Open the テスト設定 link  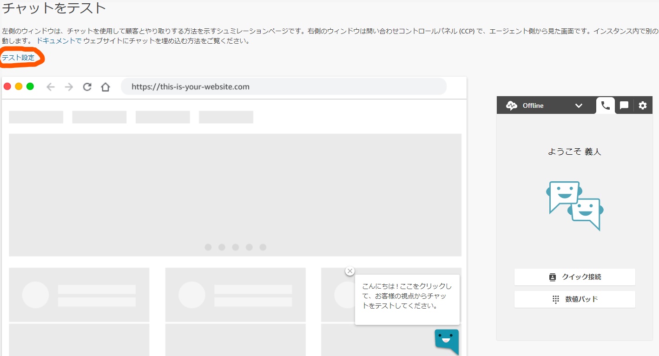pos(17,57)
